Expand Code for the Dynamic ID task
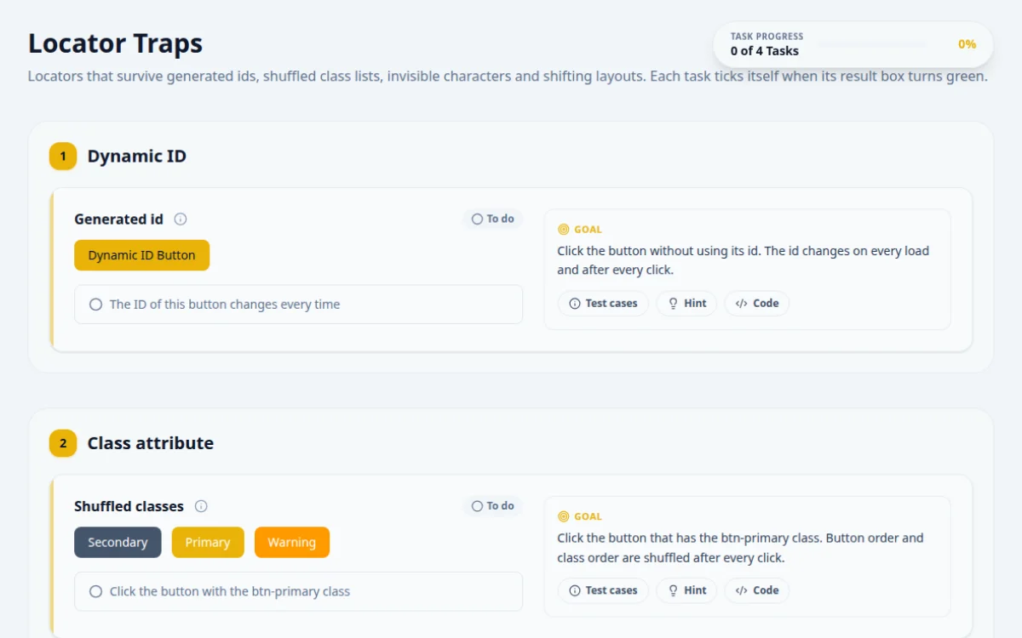 [x=757, y=304]
